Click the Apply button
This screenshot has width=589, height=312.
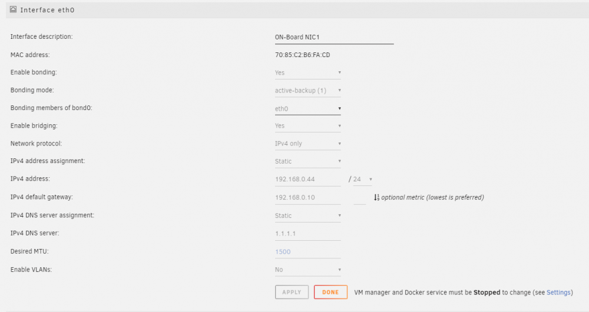[x=292, y=292]
